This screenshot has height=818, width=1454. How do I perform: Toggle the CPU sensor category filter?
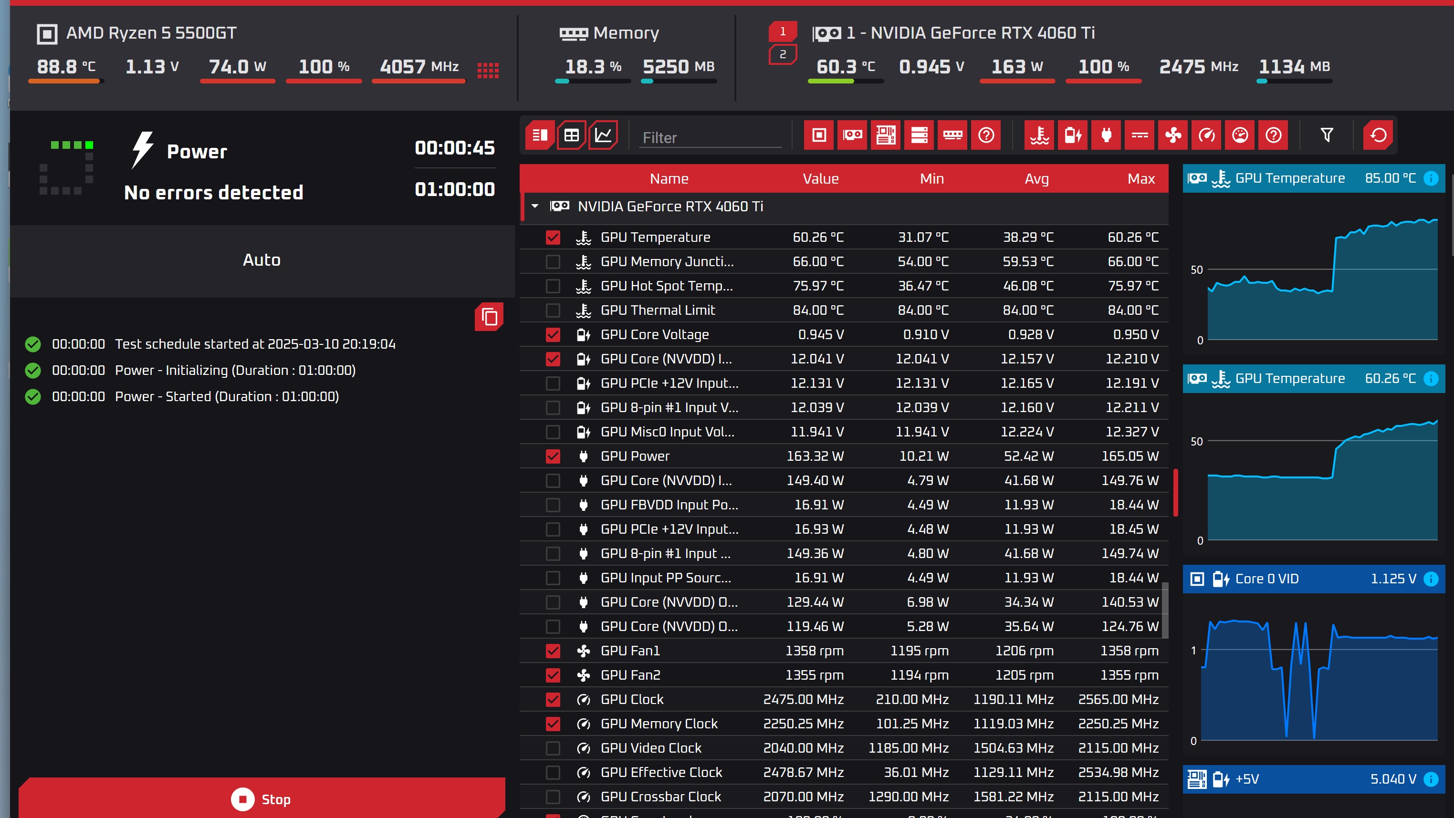click(x=818, y=135)
